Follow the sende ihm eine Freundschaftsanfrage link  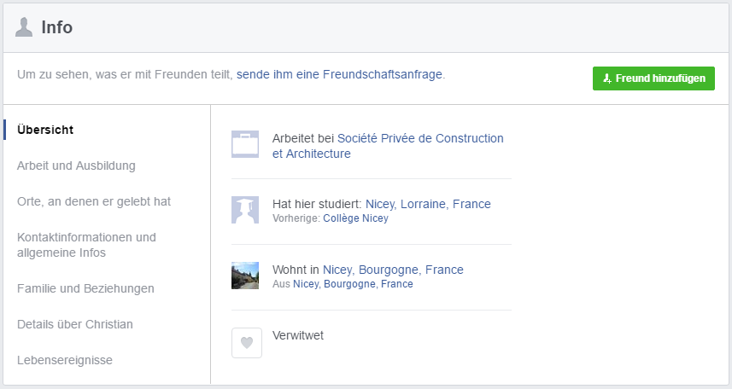click(339, 74)
